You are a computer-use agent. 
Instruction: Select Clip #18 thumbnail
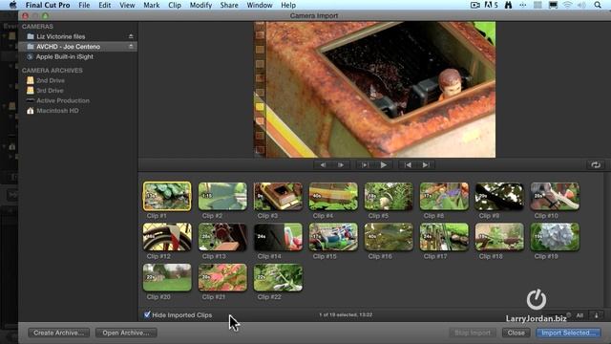click(x=499, y=237)
